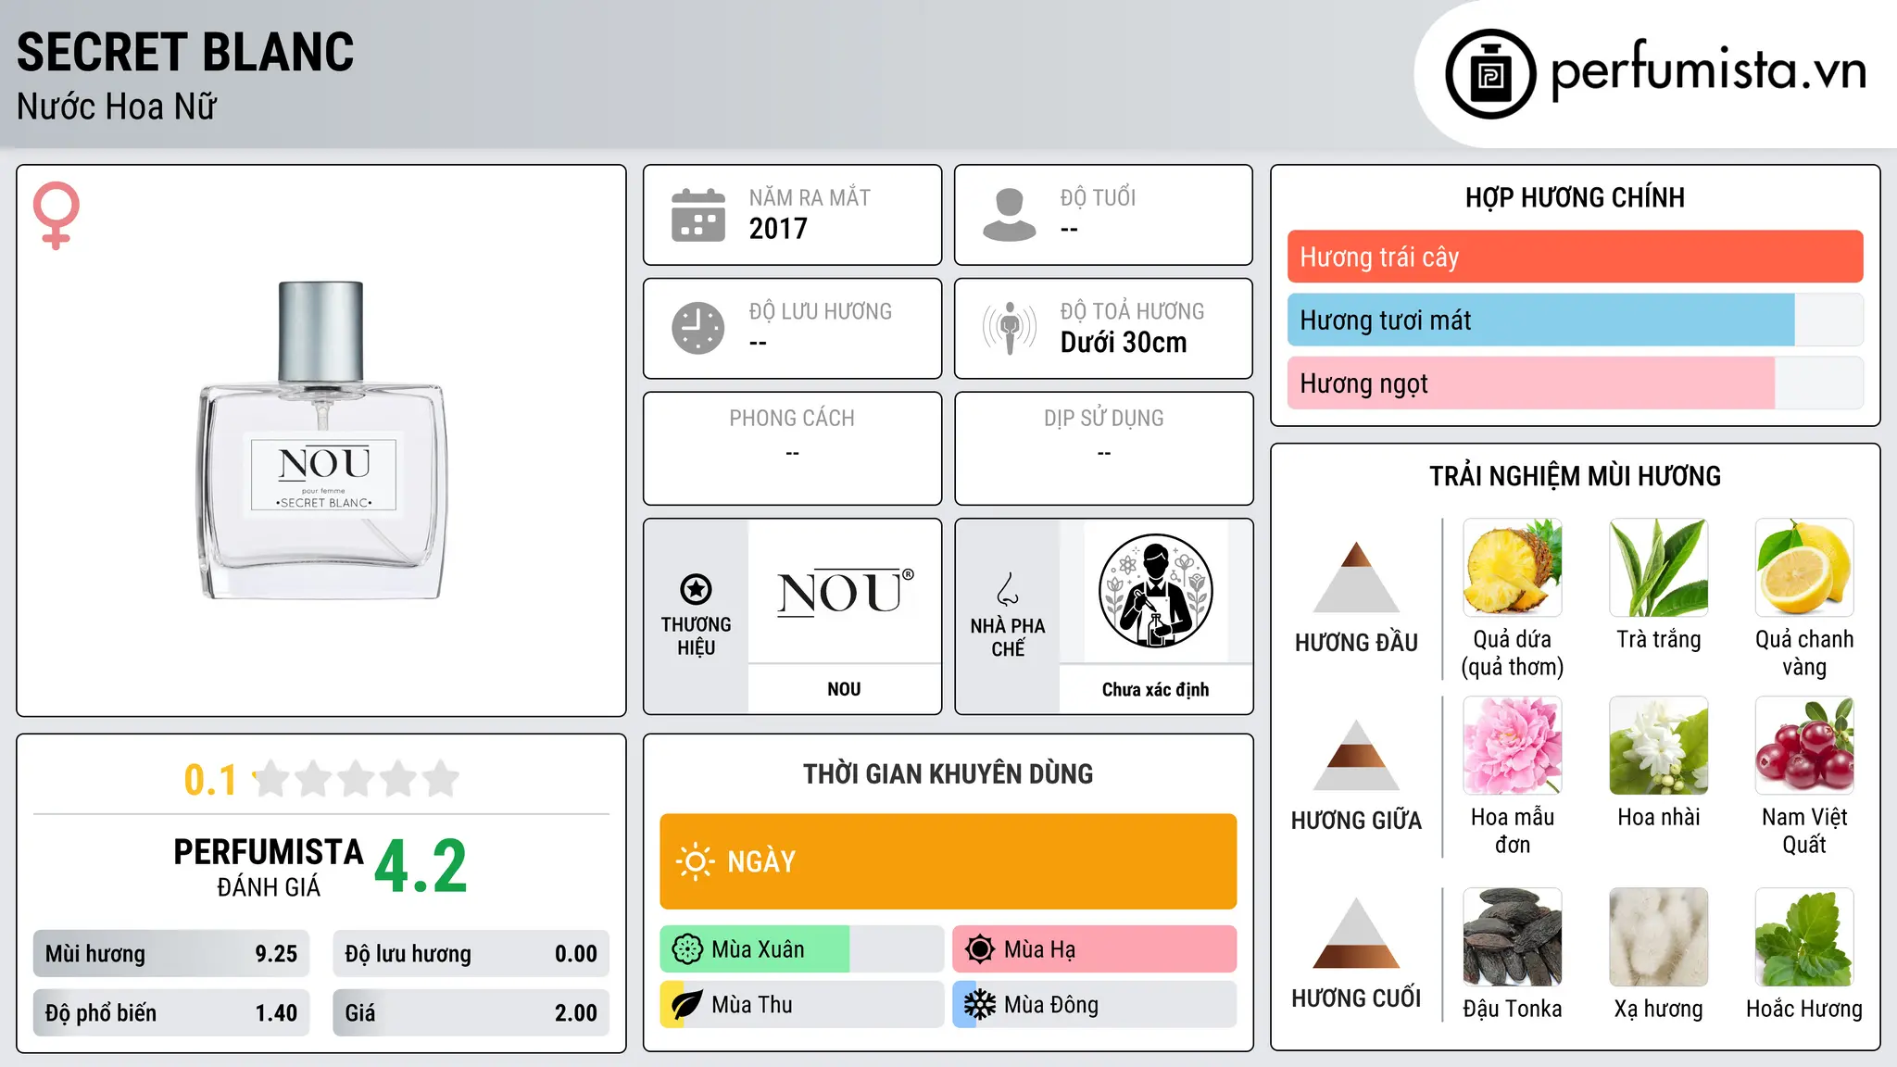Screen dimensions: 1897x1067
Task: Select the cranberry note image
Action: pos(1804,746)
